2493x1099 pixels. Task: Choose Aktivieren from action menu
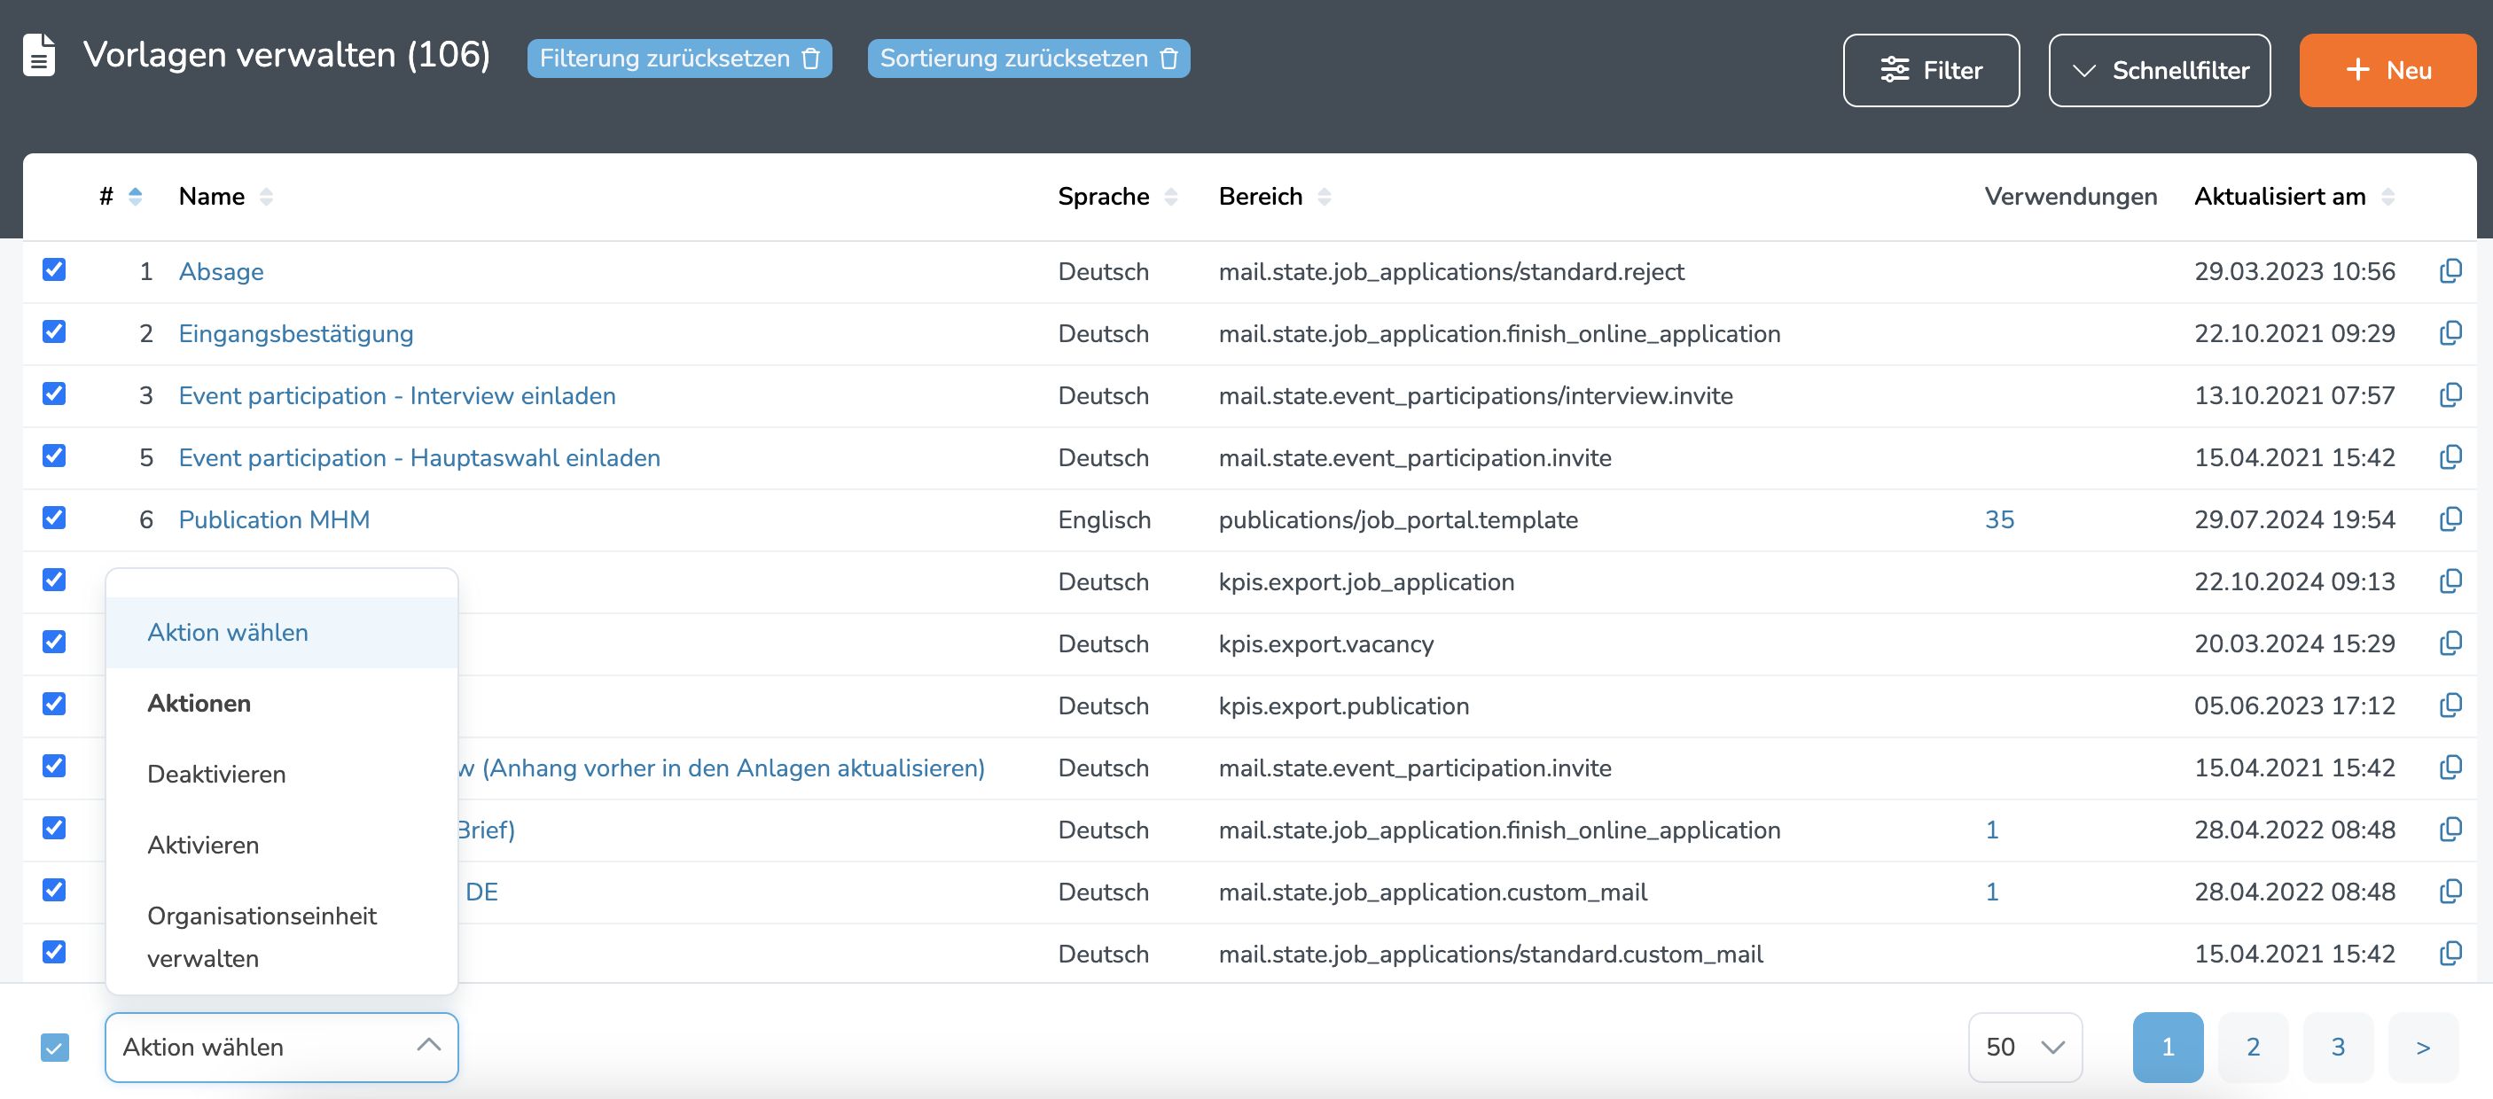pos(282,845)
